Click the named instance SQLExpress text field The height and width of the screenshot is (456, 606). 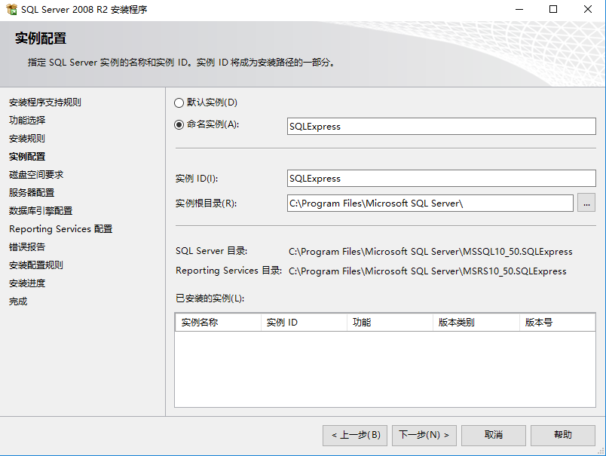tap(442, 127)
